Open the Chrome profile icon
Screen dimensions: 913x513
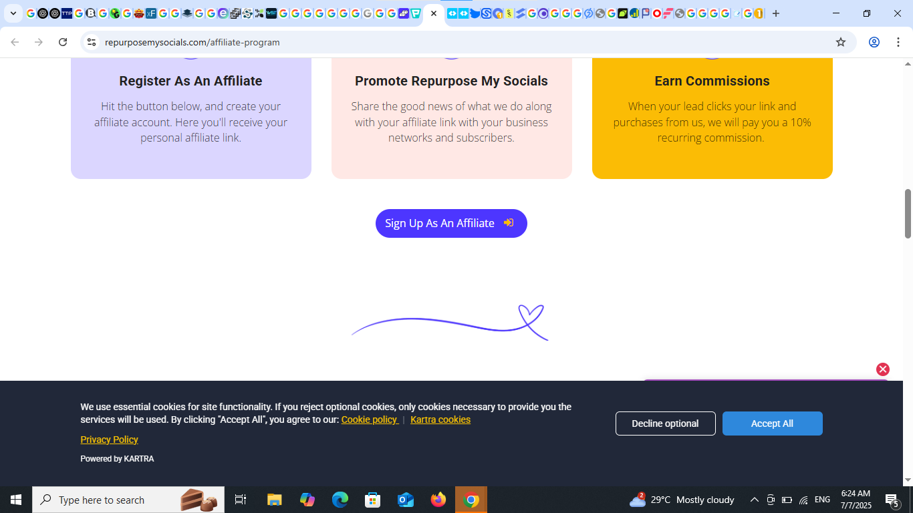tap(874, 42)
